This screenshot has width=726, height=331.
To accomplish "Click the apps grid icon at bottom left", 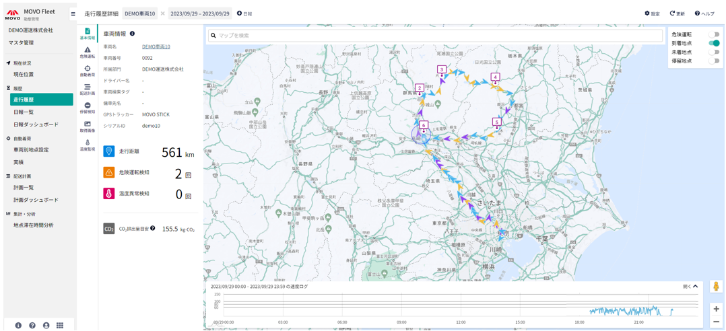I will (60, 325).
